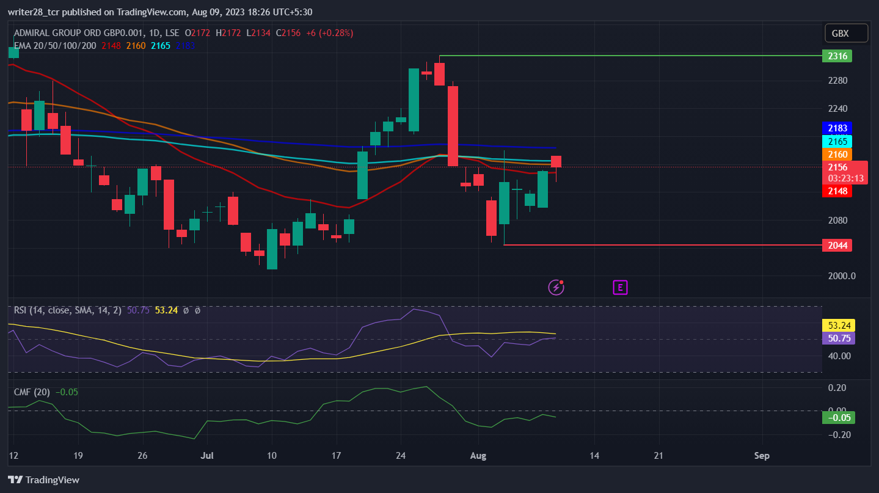Image resolution: width=879 pixels, height=493 pixels.
Task: Click the Jul label on the time axis
Action: [x=206, y=455]
